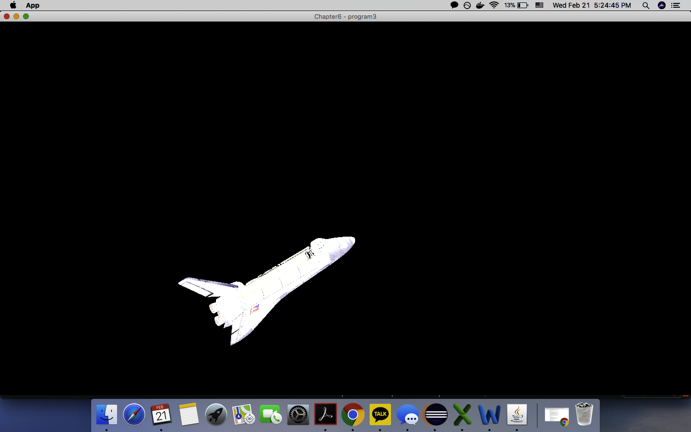The height and width of the screenshot is (432, 691).
Task: Open Microsoft Excel from dock
Action: (x=462, y=415)
